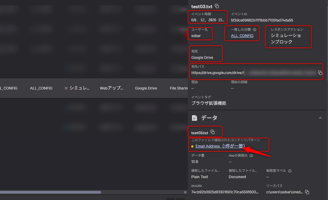This screenshot has height=200, width=328.
Task: Collapse the データ section
Action: pos(320,118)
